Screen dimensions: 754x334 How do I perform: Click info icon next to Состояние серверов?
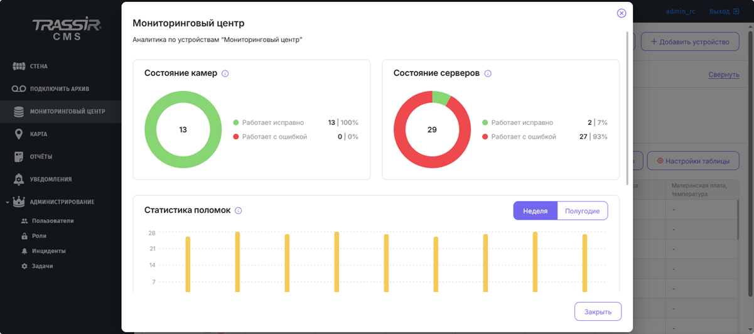tap(488, 73)
